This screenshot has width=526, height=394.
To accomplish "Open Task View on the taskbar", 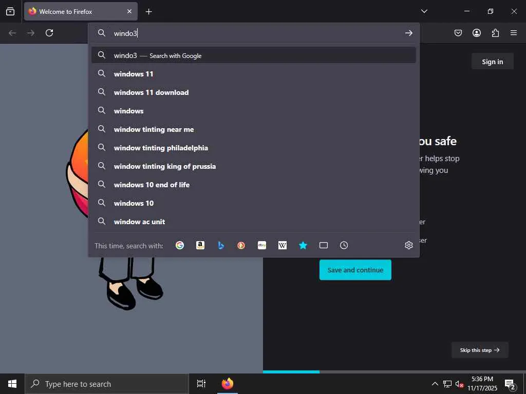I will (201, 384).
